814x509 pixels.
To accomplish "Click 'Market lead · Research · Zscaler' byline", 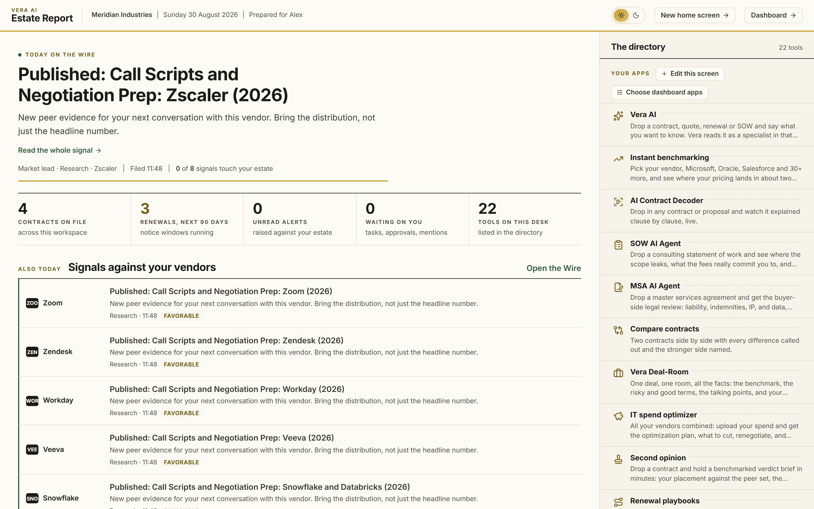I will (x=68, y=168).
